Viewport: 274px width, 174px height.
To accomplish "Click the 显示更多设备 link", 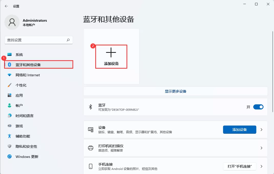I will (175, 91).
